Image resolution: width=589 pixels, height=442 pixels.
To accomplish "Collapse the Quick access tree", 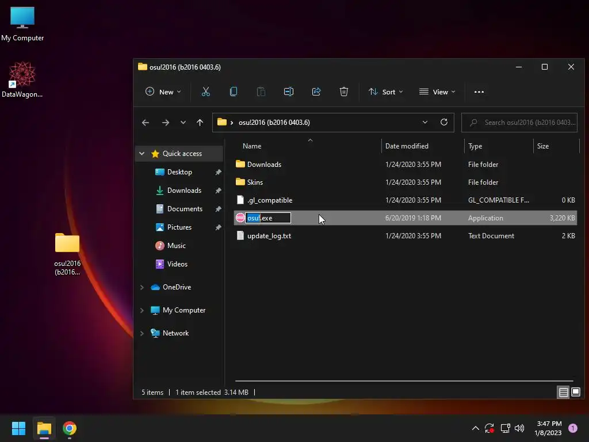I will [x=141, y=153].
